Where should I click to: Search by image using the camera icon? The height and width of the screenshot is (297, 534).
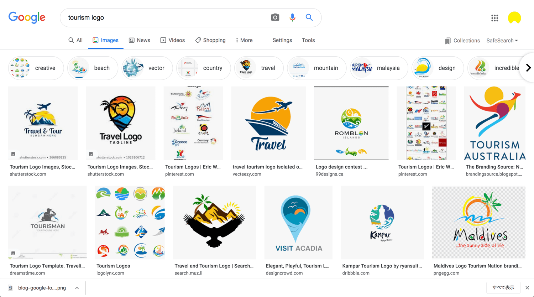coord(275,17)
